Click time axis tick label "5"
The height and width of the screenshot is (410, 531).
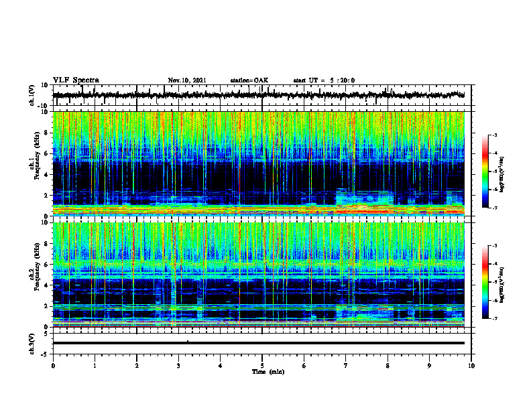[262, 366]
